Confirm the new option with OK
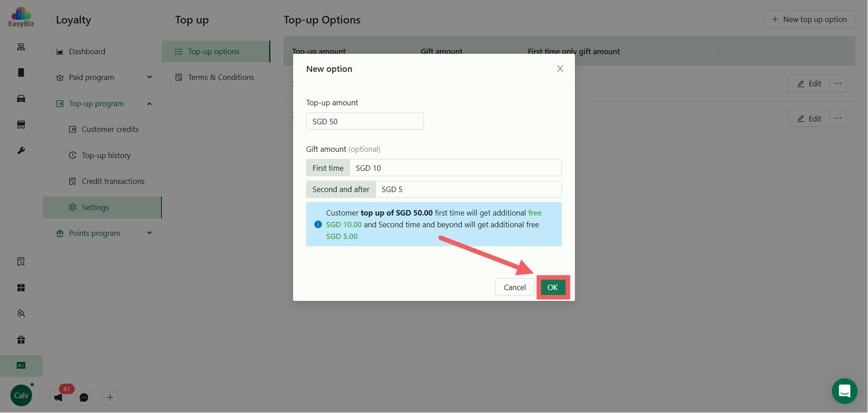868x413 pixels. click(x=553, y=287)
